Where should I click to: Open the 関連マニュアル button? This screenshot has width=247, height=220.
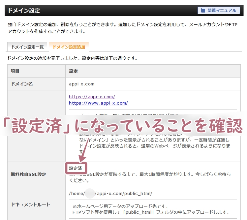(x=219, y=11)
